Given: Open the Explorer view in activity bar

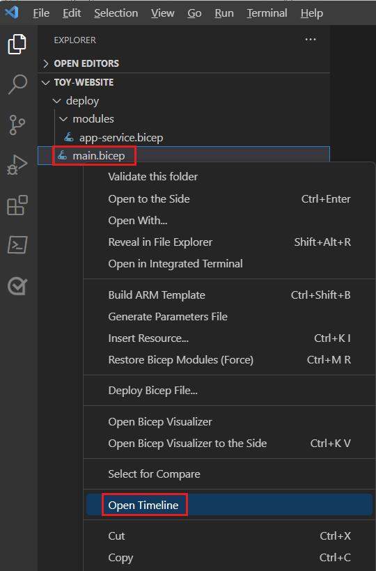Looking at the screenshot, I should pyautogui.click(x=17, y=44).
